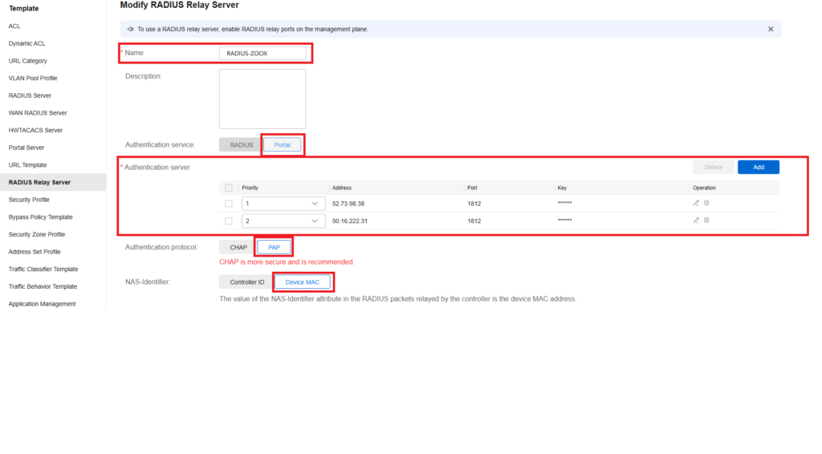Check the box for server 52.73.98.38
This screenshot has height=454, width=822.
229,204
